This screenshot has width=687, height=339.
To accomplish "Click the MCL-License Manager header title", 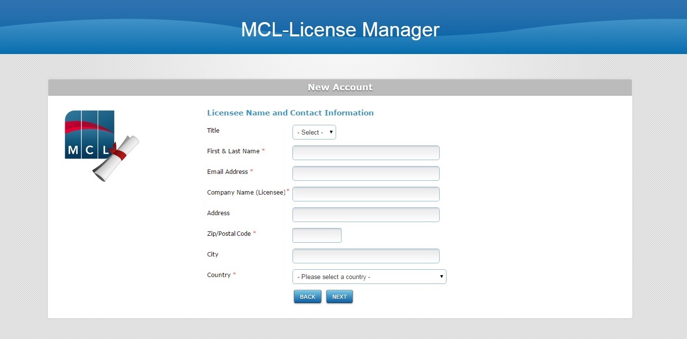I will click(340, 29).
